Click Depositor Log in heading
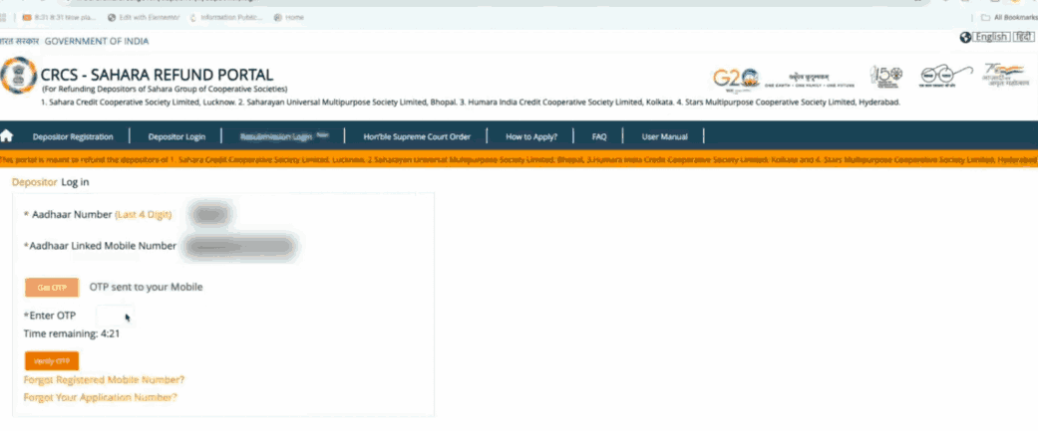 tap(50, 182)
